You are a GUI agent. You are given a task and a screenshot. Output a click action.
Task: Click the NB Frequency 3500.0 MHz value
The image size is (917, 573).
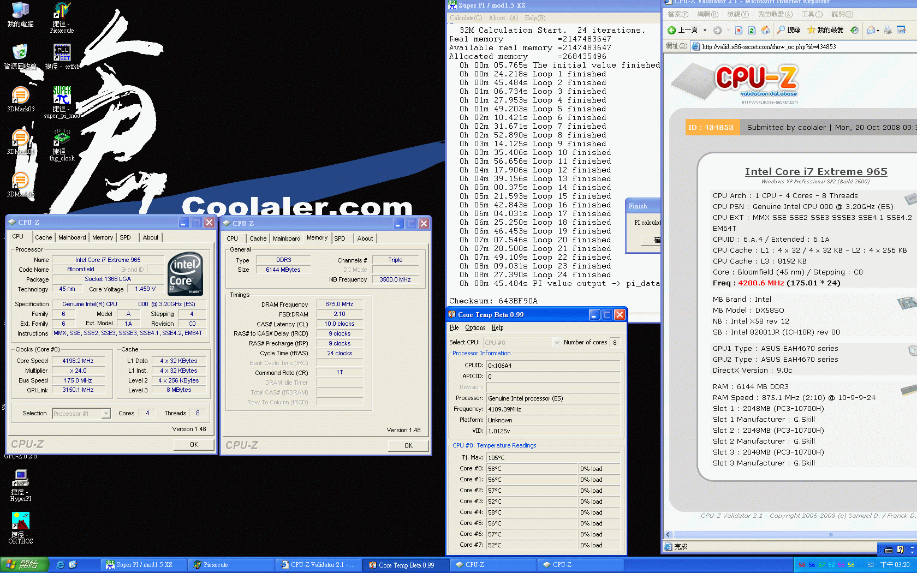tap(395, 279)
